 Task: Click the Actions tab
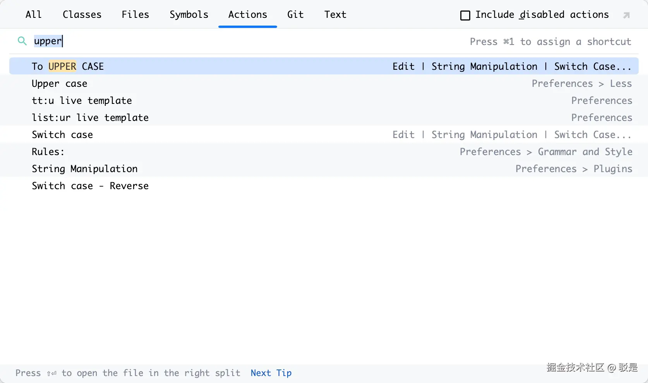(x=248, y=15)
